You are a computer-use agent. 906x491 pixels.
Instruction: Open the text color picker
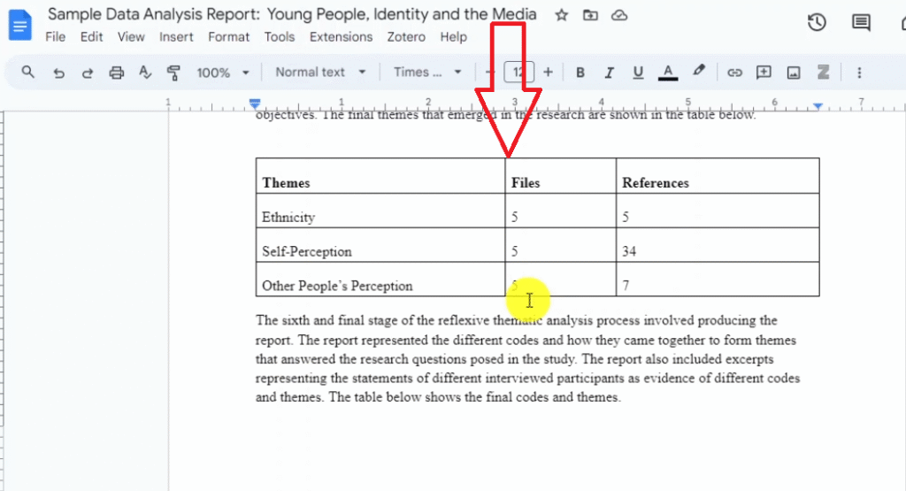668,73
